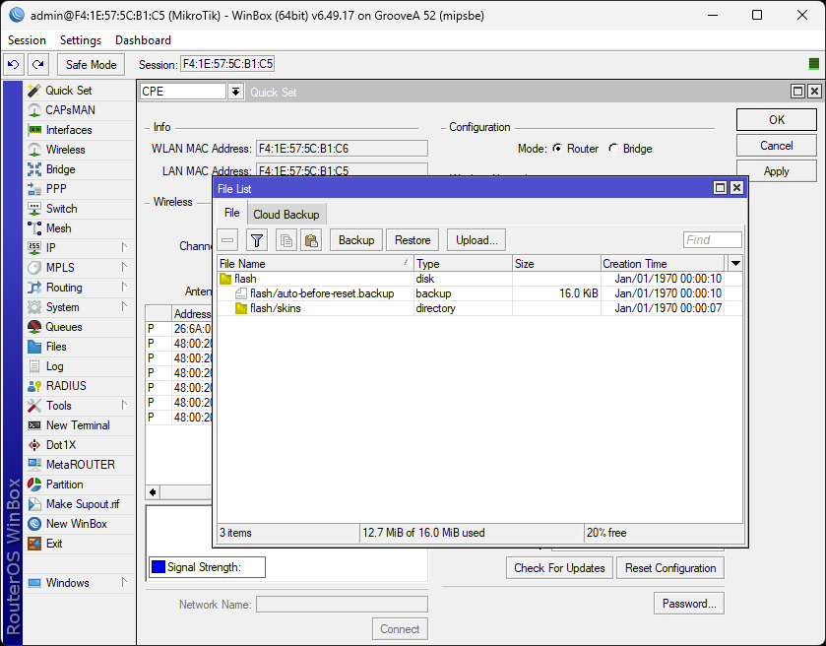Switch to the Cloud Backup tab
The height and width of the screenshot is (646, 826).
286,214
